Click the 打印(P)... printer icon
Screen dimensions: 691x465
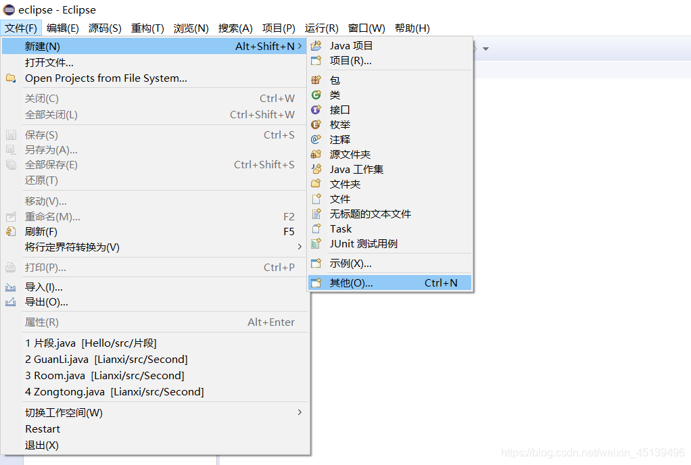[x=11, y=267]
